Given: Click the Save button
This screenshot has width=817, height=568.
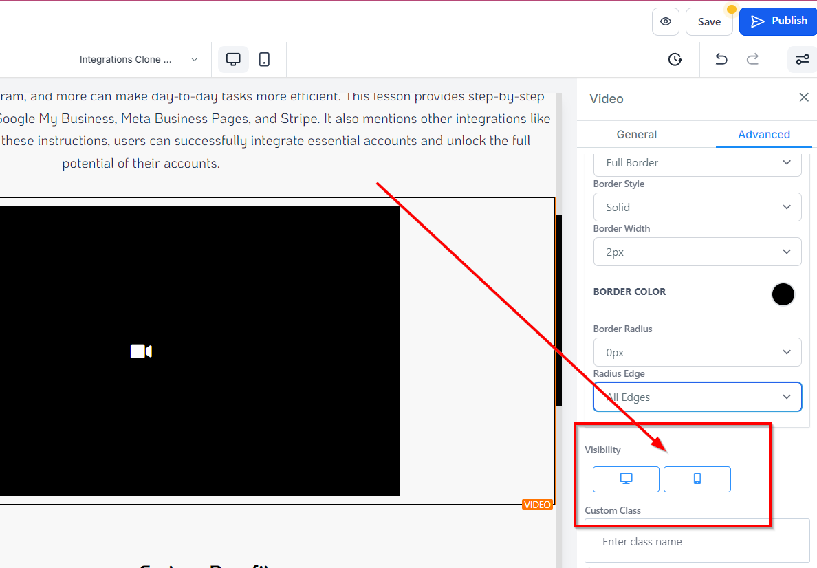Looking at the screenshot, I should pyautogui.click(x=709, y=22).
